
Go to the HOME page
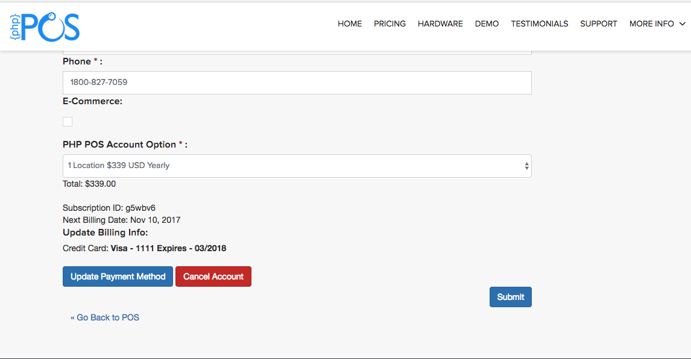coord(350,24)
